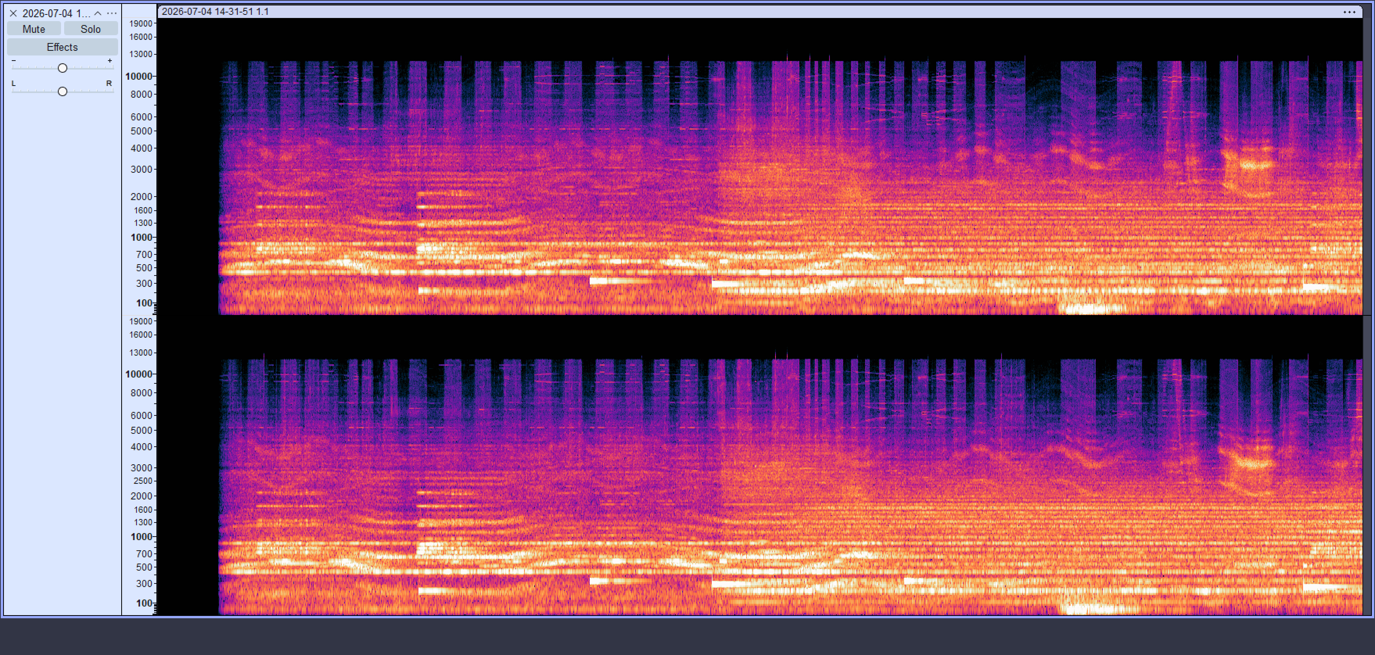1375x655 pixels.
Task: Click the 19000 label on the upper channel scale
Action: point(141,23)
